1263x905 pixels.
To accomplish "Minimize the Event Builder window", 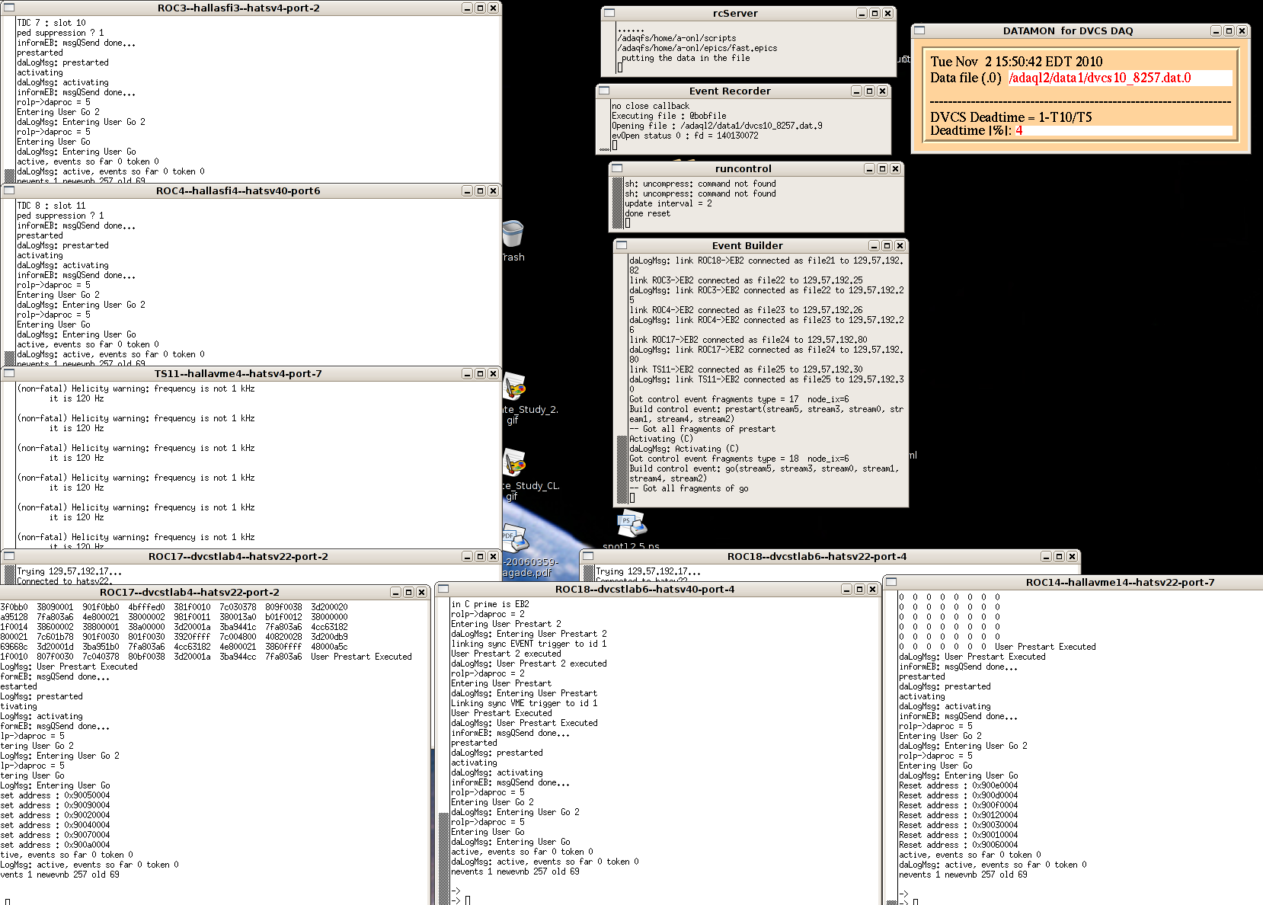I will pyautogui.click(x=874, y=245).
